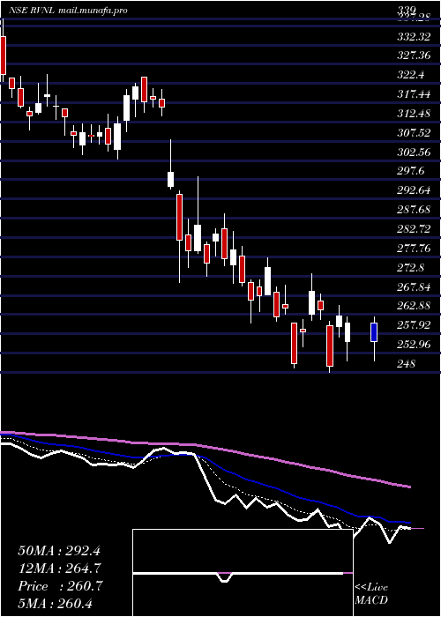
Task: Click the 12MA : 264.7 readout
Action: click(x=59, y=569)
